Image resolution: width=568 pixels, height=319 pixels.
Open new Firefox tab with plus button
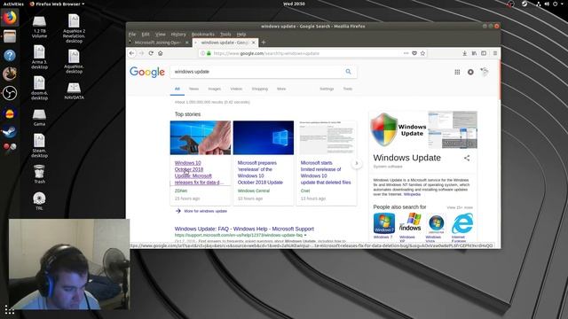pos(264,43)
